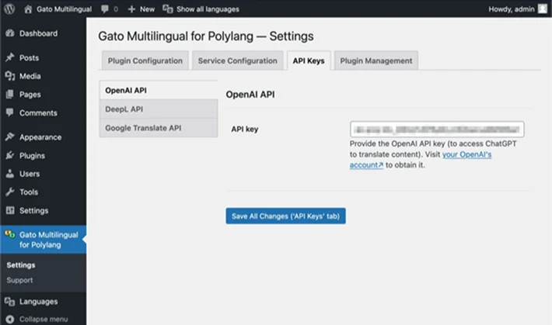Switch to the Plugin Configuration tab
The image size is (552, 325).
point(145,61)
